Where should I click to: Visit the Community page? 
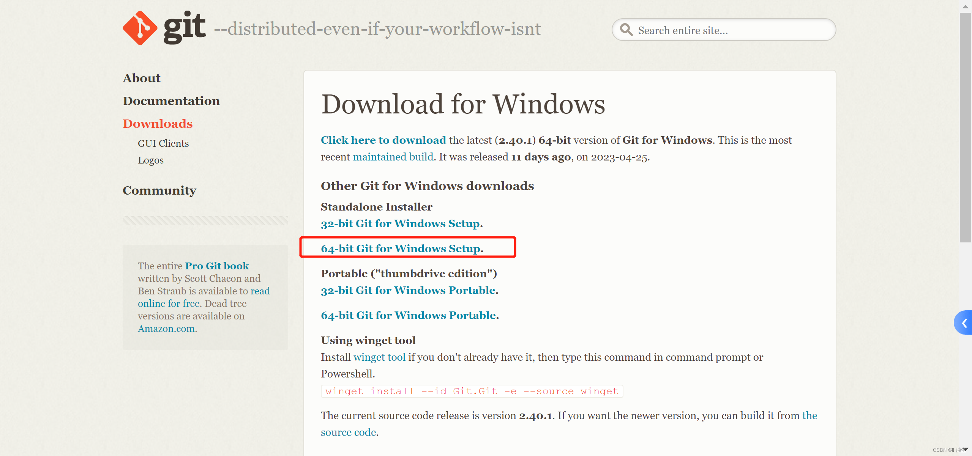pos(159,190)
